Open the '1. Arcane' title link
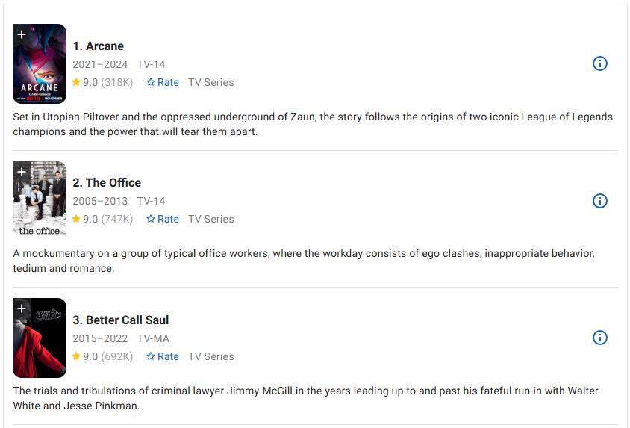Image resolution: width=630 pixels, height=428 pixels. click(98, 46)
